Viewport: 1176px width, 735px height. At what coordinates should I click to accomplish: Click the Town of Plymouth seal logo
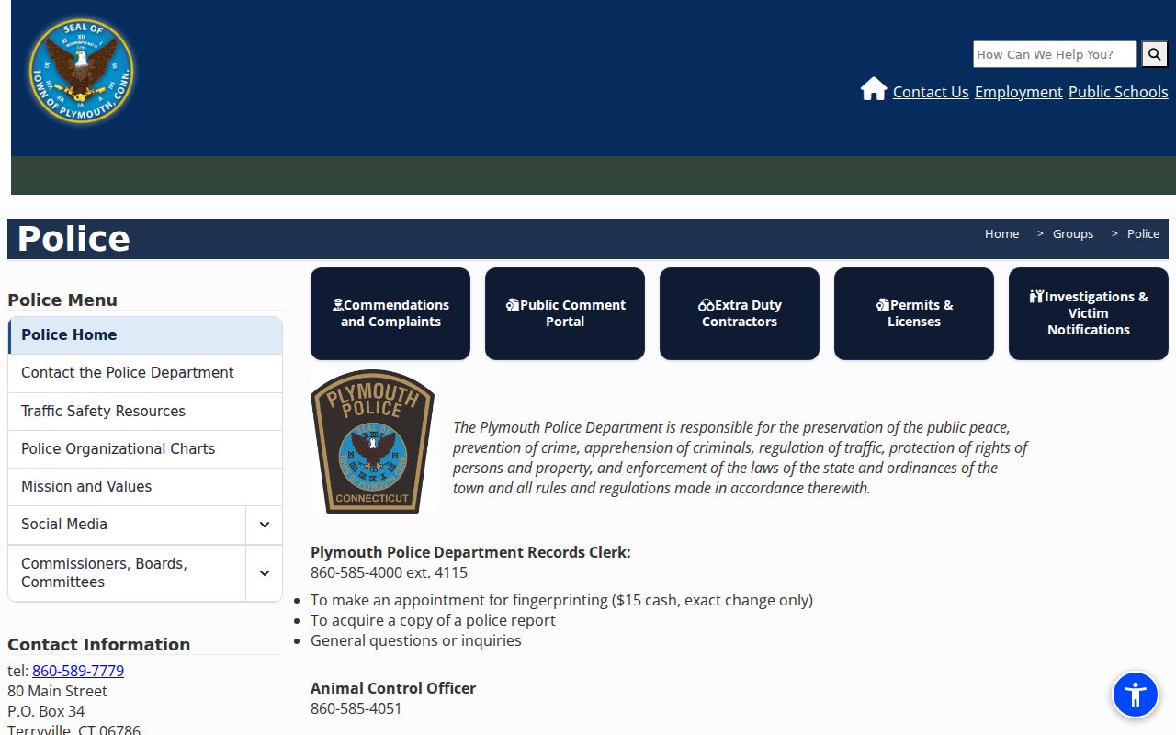81,70
